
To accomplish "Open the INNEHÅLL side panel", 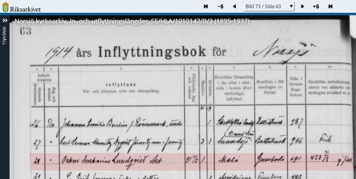I will coord(4,36).
